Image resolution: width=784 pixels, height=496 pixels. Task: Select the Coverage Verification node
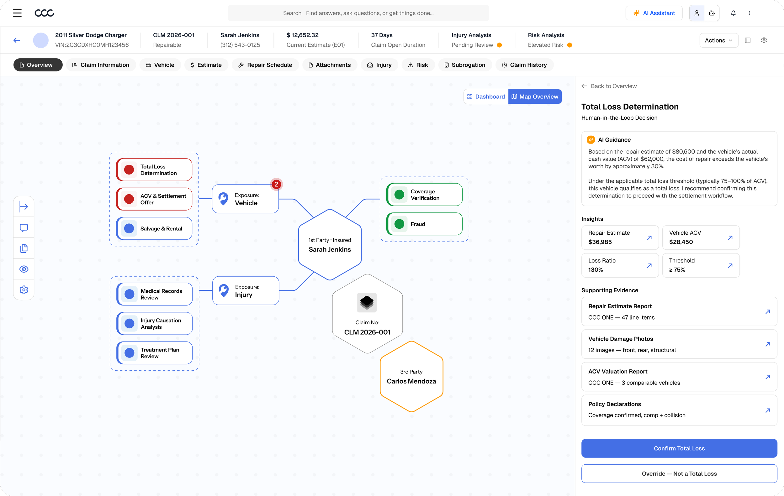click(424, 195)
